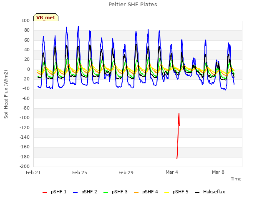This screenshot has height=200, width=267.
Task: Click the -80 y-axis tick label
Action: point(26,108)
